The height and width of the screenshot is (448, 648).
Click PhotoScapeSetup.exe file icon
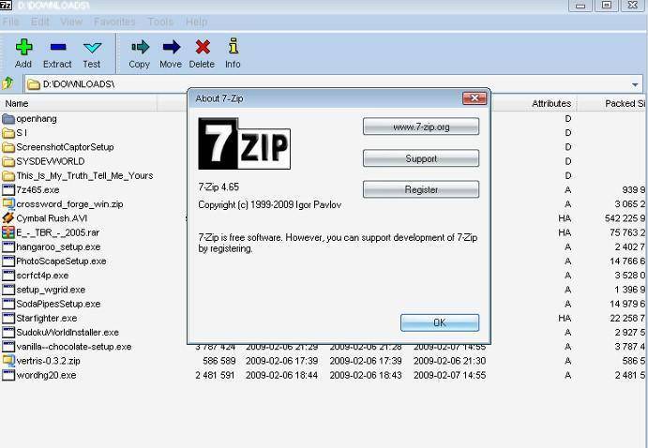pyautogui.click(x=8, y=261)
